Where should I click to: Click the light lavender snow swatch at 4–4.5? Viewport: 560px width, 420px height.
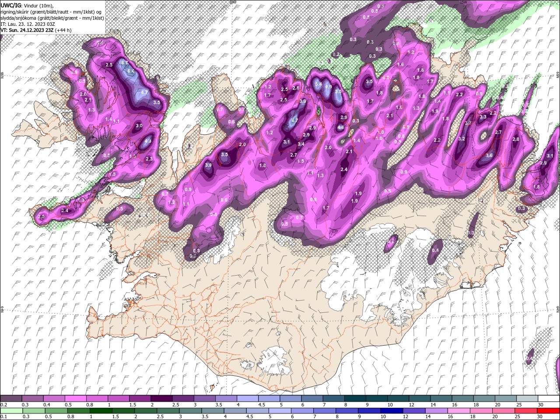(x=247, y=399)
